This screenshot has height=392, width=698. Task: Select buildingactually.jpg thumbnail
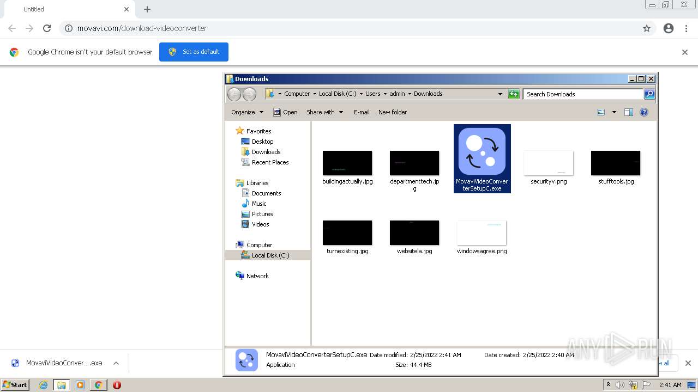pyautogui.click(x=347, y=163)
